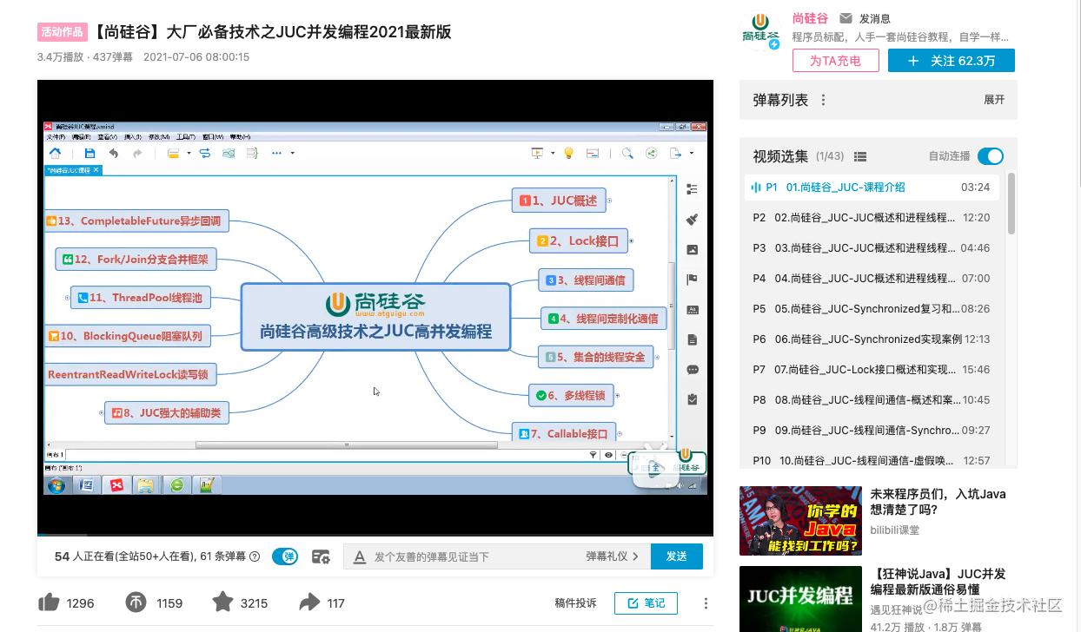Screen dimensions: 1081x632
Task: Click the 关注 follow button
Action: coord(951,61)
